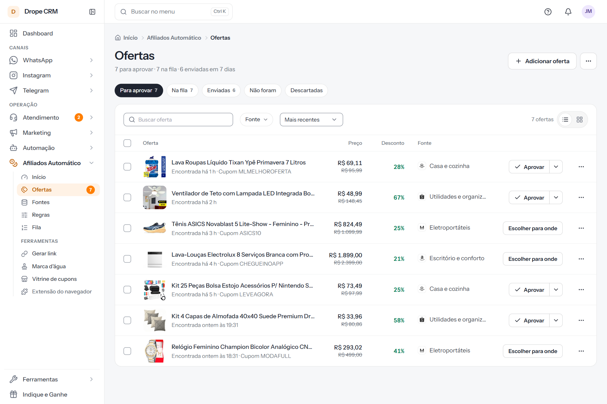The width and height of the screenshot is (607, 404).
Task: Switch to Enviadas tab
Action: click(221, 90)
